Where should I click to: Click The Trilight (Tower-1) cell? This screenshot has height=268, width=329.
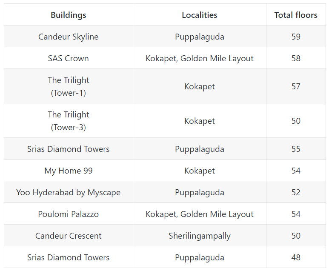(x=68, y=86)
